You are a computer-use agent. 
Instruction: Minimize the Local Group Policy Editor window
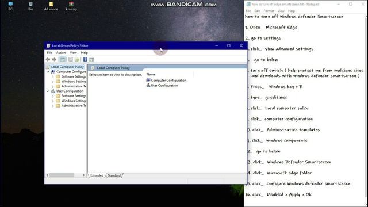(x=217, y=46)
